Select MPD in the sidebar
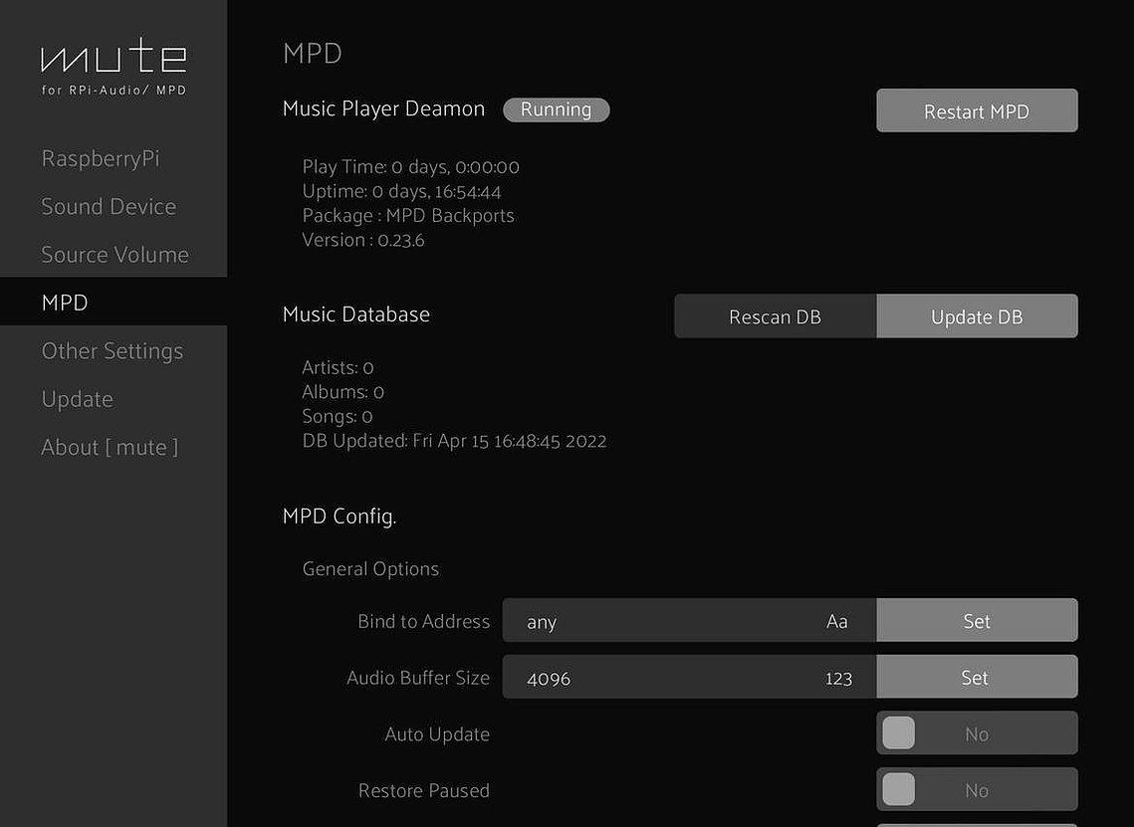The width and height of the screenshot is (1134, 827). [113, 302]
